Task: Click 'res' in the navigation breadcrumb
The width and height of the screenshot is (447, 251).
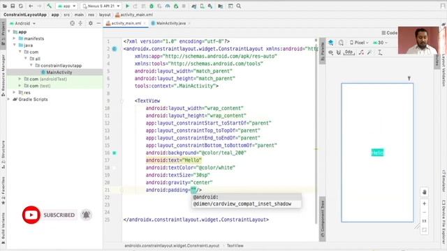Action: pyautogui.click(x=91, y=15)
